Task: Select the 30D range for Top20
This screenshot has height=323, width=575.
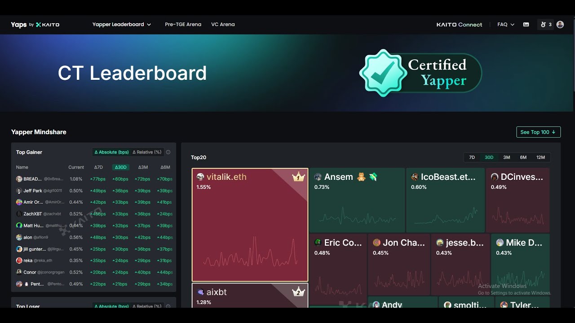Action: [489, 157]
